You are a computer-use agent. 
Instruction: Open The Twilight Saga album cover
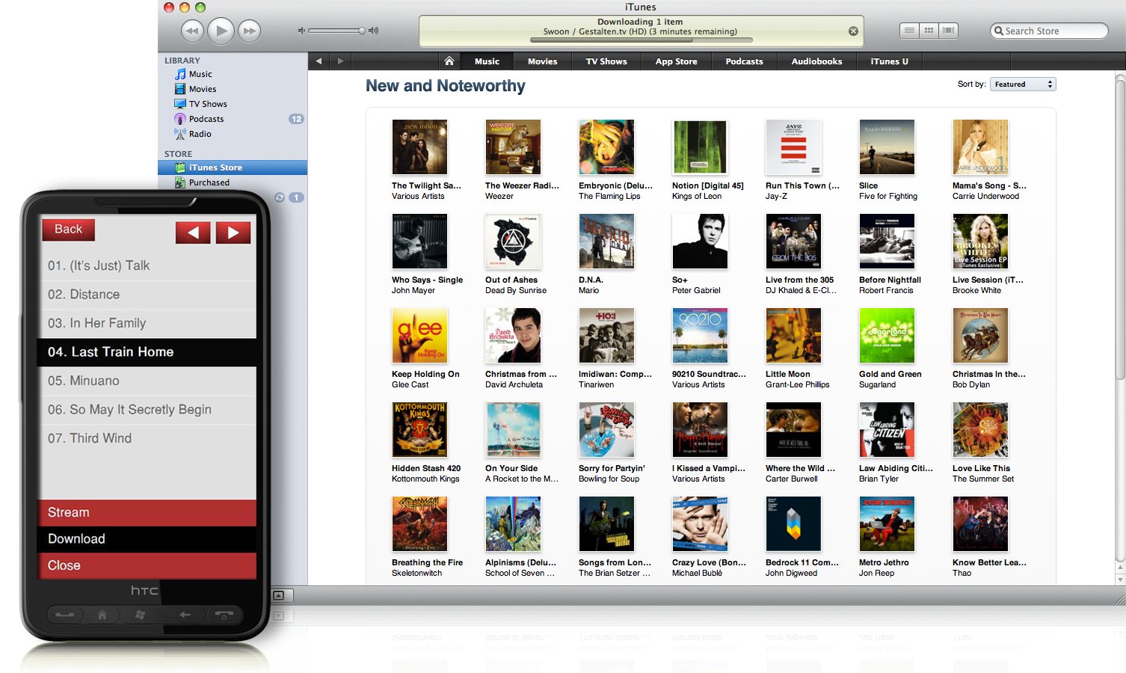(419, 147)
